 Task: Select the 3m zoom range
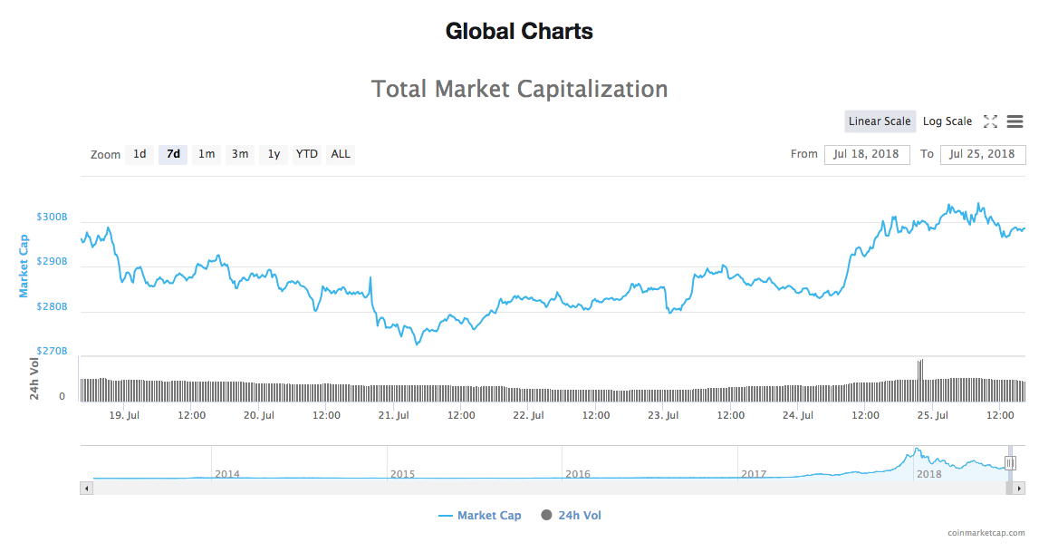[239, 154]
